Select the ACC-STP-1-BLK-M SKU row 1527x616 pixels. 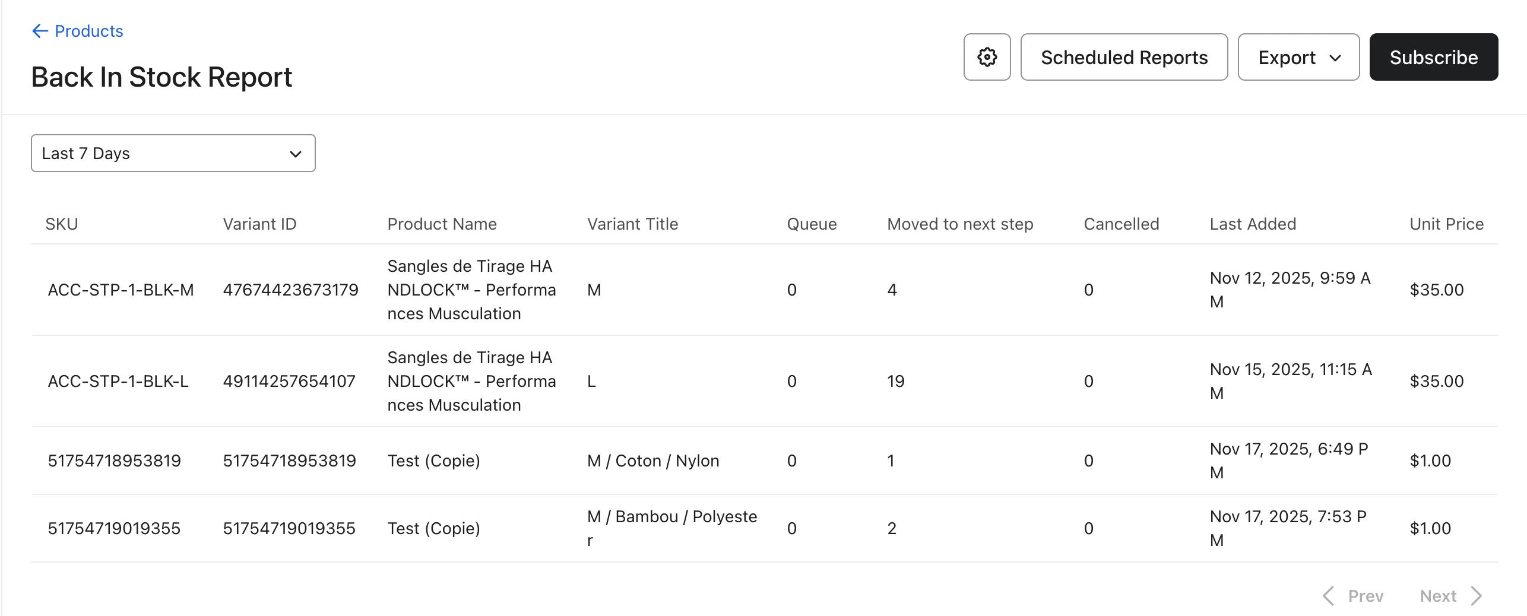[x=121, y=290]
